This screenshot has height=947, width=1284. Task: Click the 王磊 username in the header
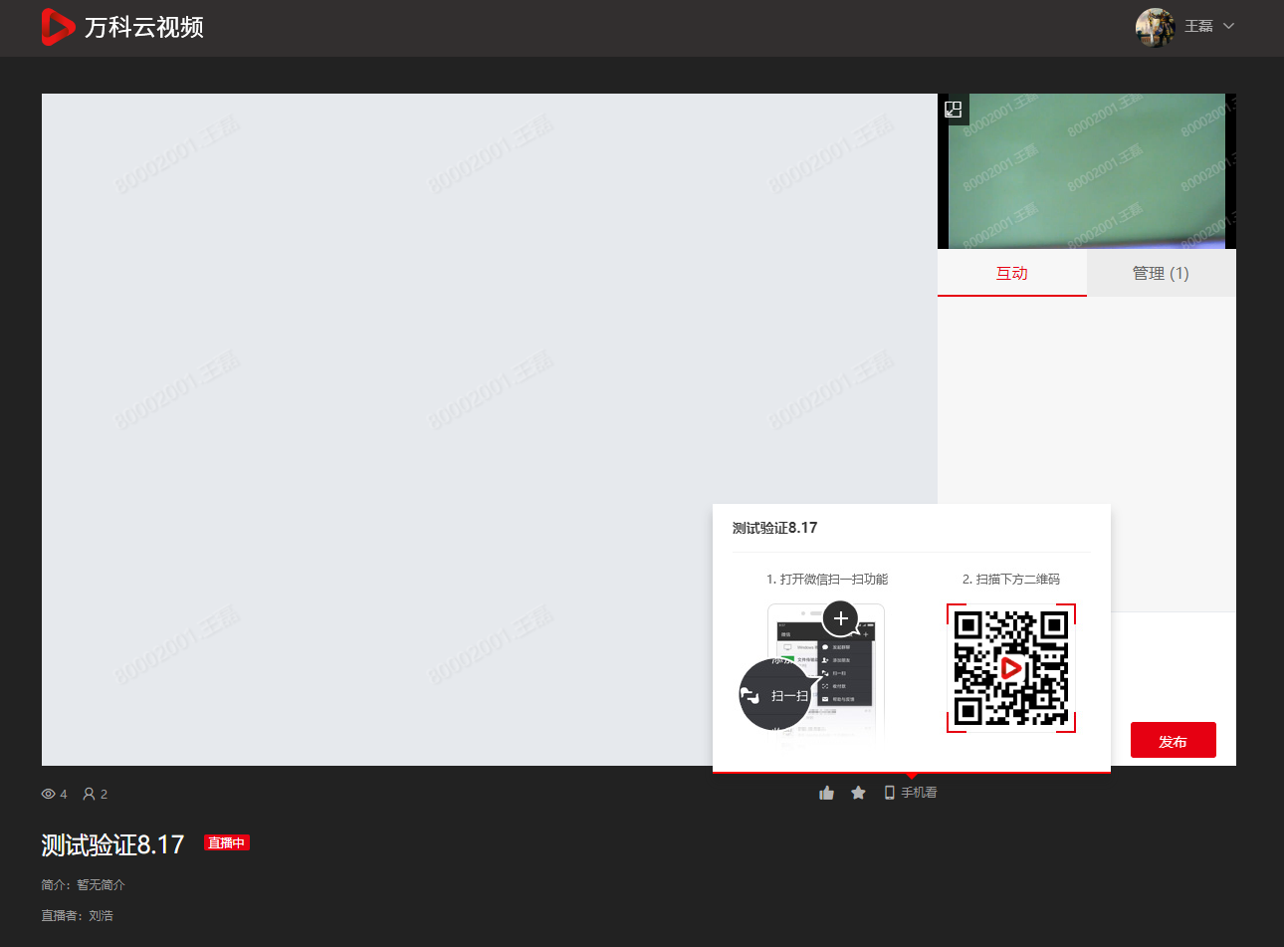[1198, 26]
